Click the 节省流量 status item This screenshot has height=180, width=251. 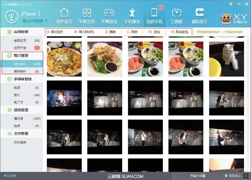point(198,176)
